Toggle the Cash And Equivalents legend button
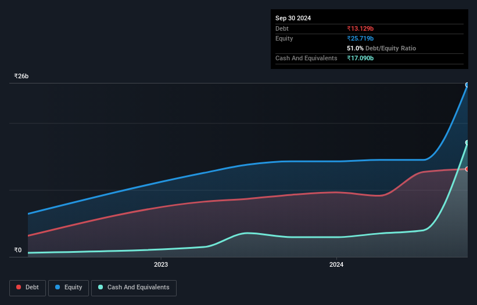Screen dimensions: 477x305 134,288
